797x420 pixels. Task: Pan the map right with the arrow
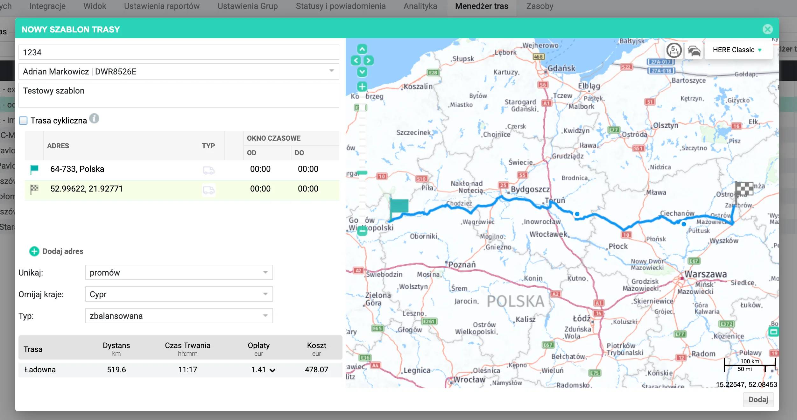368,60
